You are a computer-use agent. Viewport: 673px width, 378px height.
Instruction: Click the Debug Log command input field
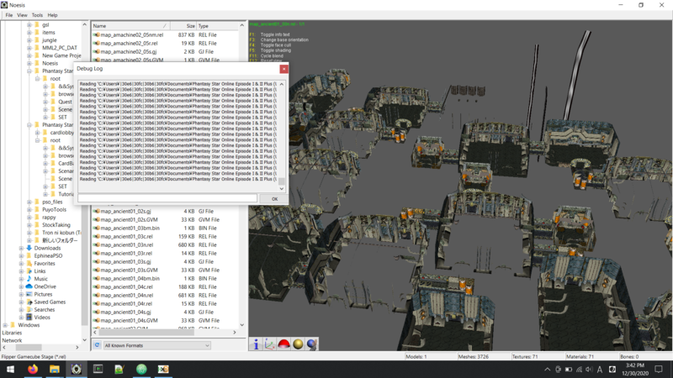click(x=167, y=198)
